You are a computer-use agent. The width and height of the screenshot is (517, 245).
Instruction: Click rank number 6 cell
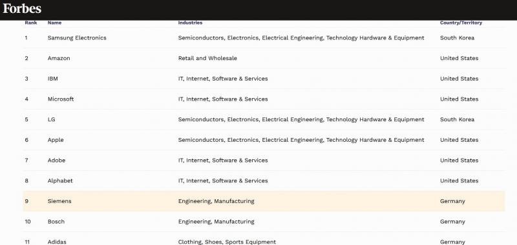pyautogui.click(x=26, y=140)
